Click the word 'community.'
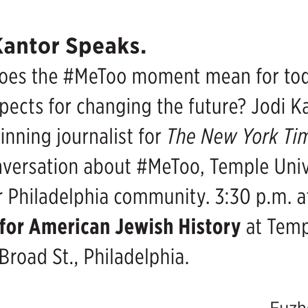 162,197
